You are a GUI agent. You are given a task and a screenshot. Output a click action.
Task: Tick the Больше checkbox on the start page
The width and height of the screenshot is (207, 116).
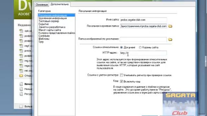pos(21,106)
